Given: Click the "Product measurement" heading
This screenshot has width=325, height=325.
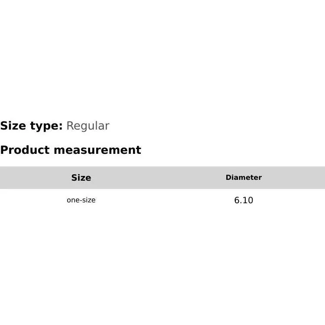Looking at the screenshot, I should (71, 150).
